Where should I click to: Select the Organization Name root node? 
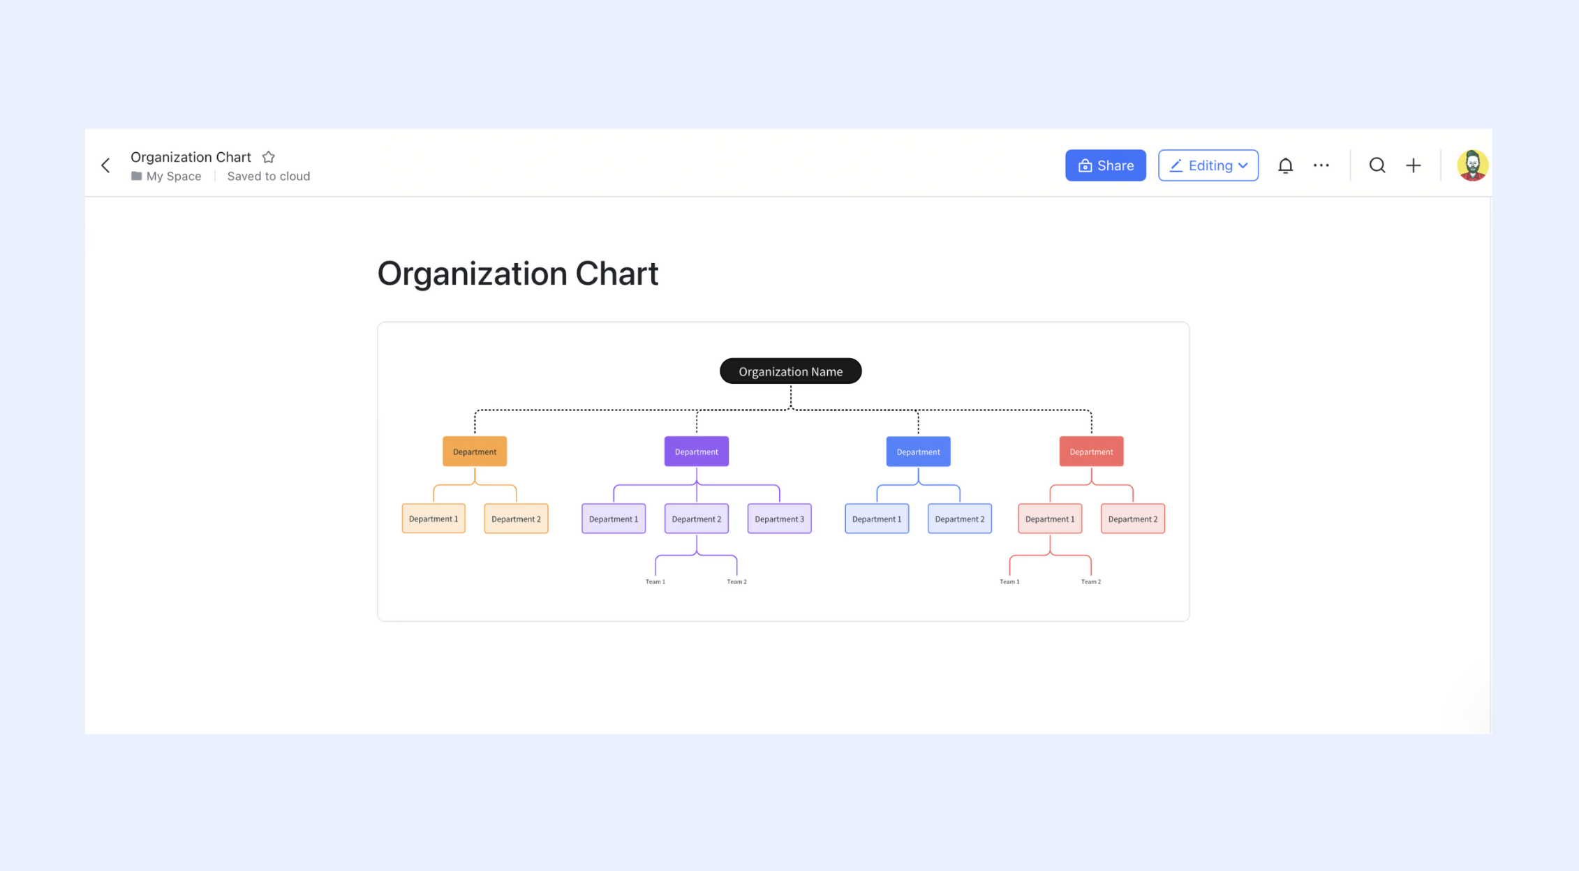click(x=790, y=371)
